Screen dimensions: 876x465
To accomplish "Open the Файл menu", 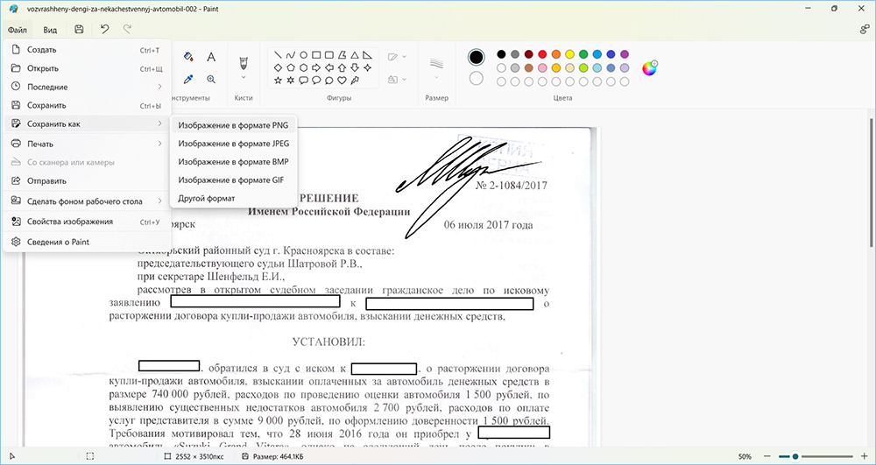I will click(18, 30).
